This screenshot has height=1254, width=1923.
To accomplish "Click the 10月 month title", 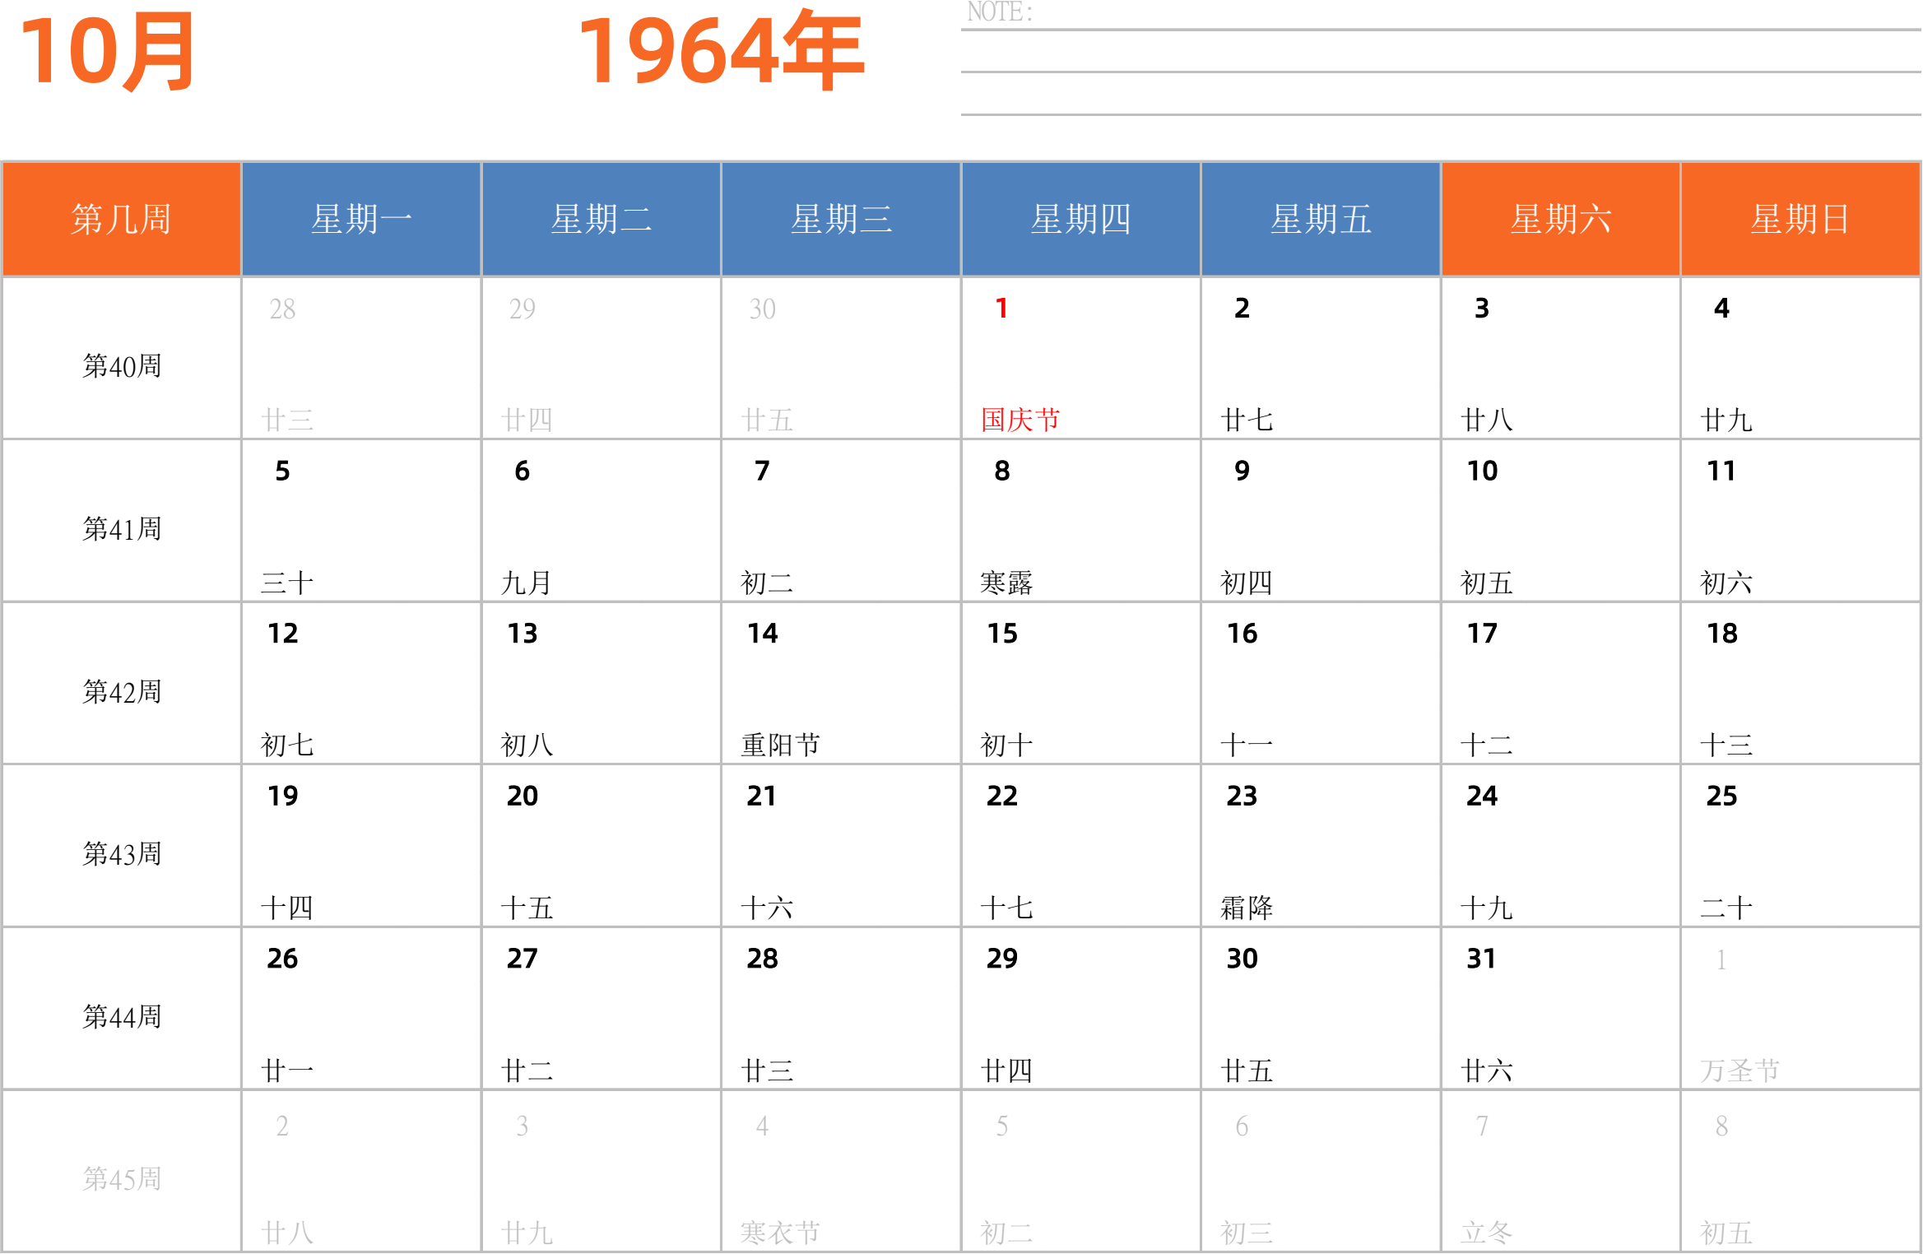I will pyautogui.click(x=107, y=52).
